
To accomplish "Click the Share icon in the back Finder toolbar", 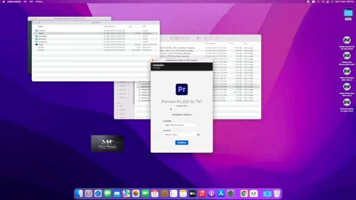I will pos(205,38).
